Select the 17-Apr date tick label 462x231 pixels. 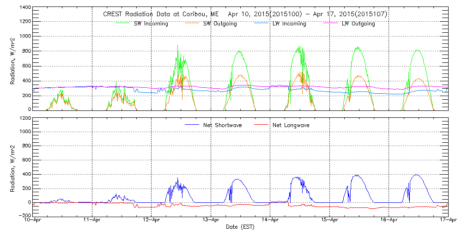(447, 220)
